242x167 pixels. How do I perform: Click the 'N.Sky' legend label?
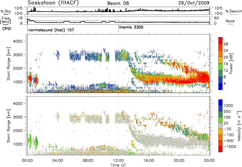pos(6,11)
